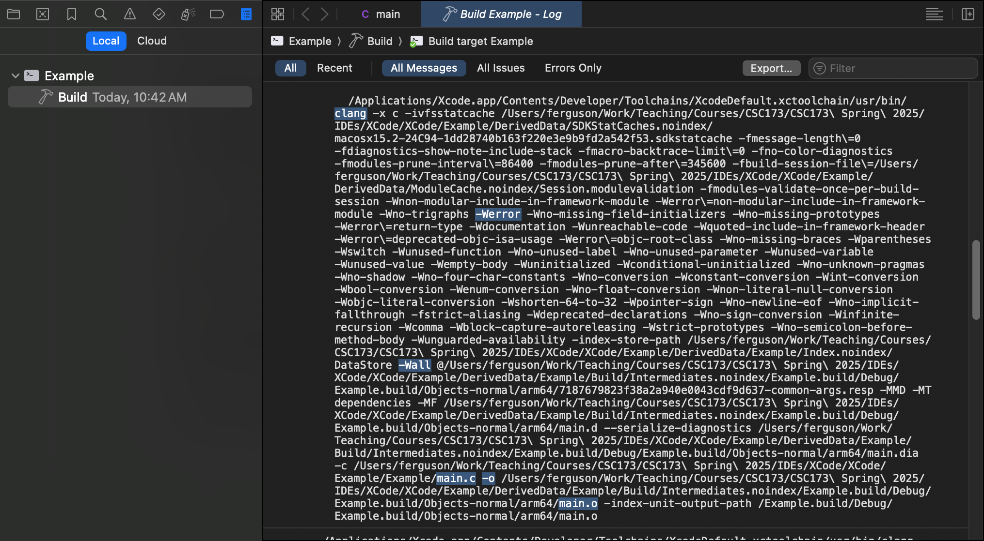984x541 pixels.
Task: Click highlighted -Wall flag in log
Action: (414, 365)
